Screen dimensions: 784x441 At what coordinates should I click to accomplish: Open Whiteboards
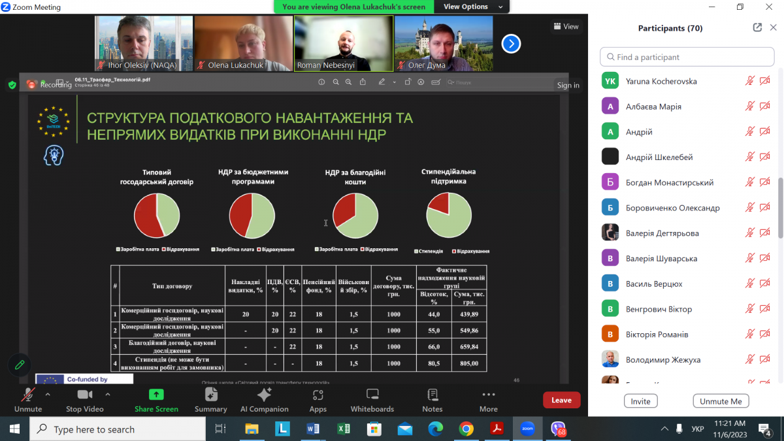372,399
